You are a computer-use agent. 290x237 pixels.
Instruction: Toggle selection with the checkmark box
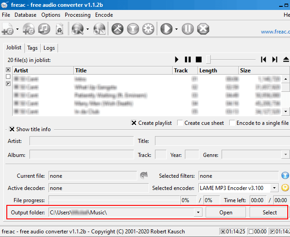[8, 83]
